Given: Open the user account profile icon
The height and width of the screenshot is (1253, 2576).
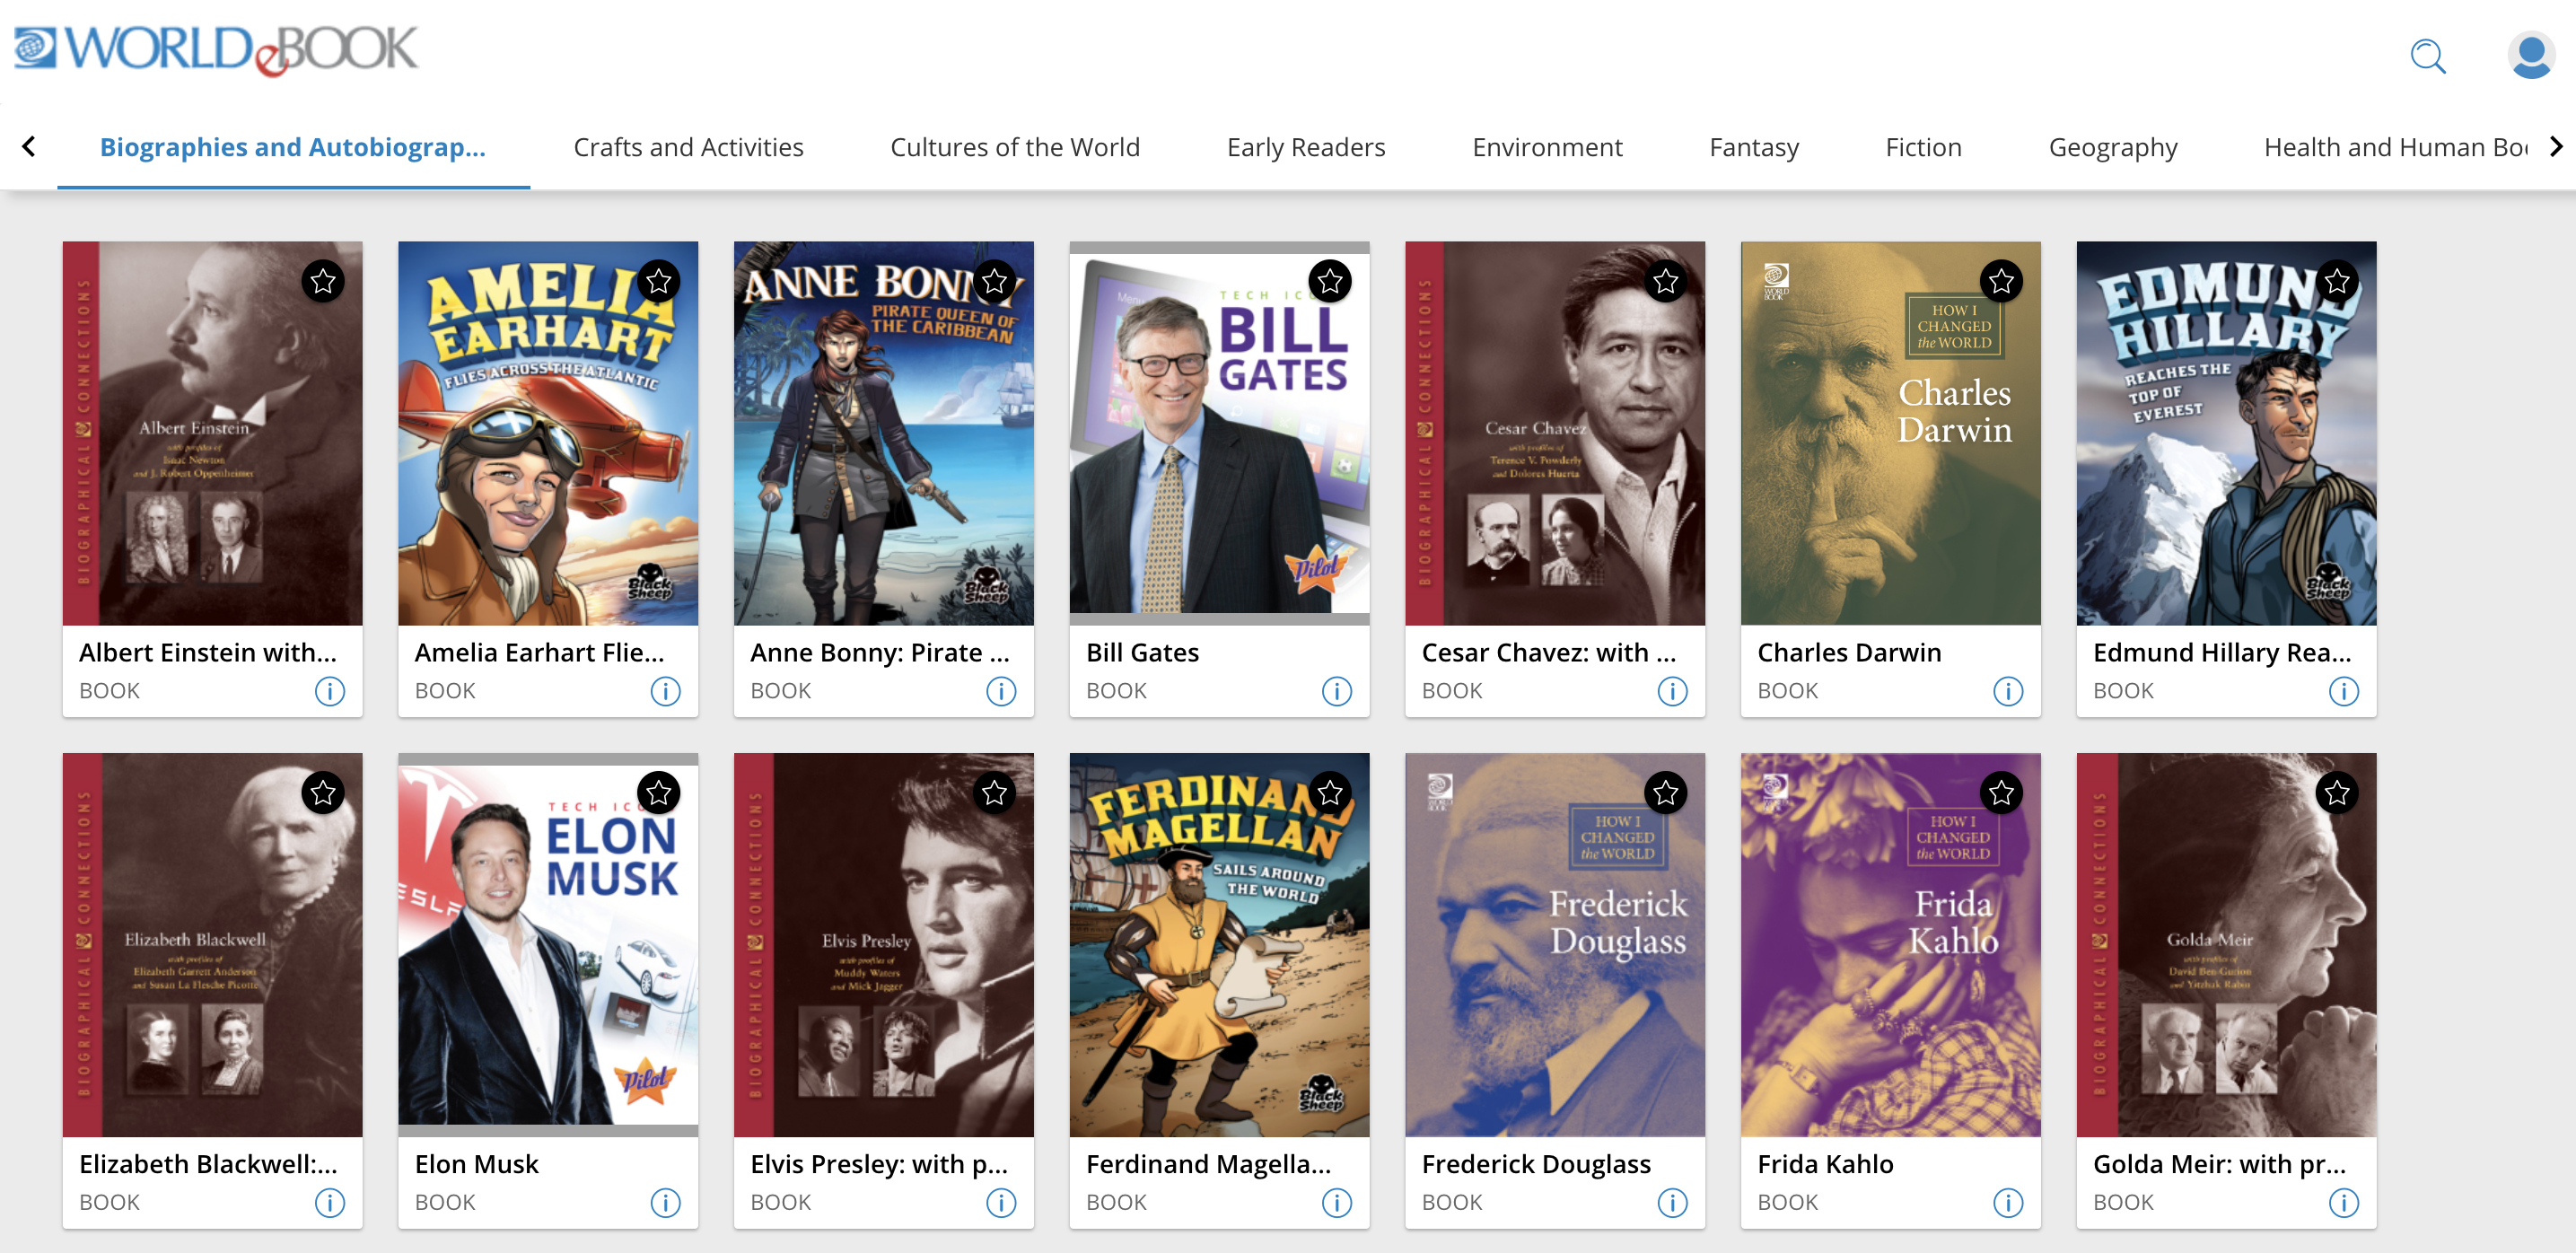Looking at the screenshot, I should [2530, 56].
